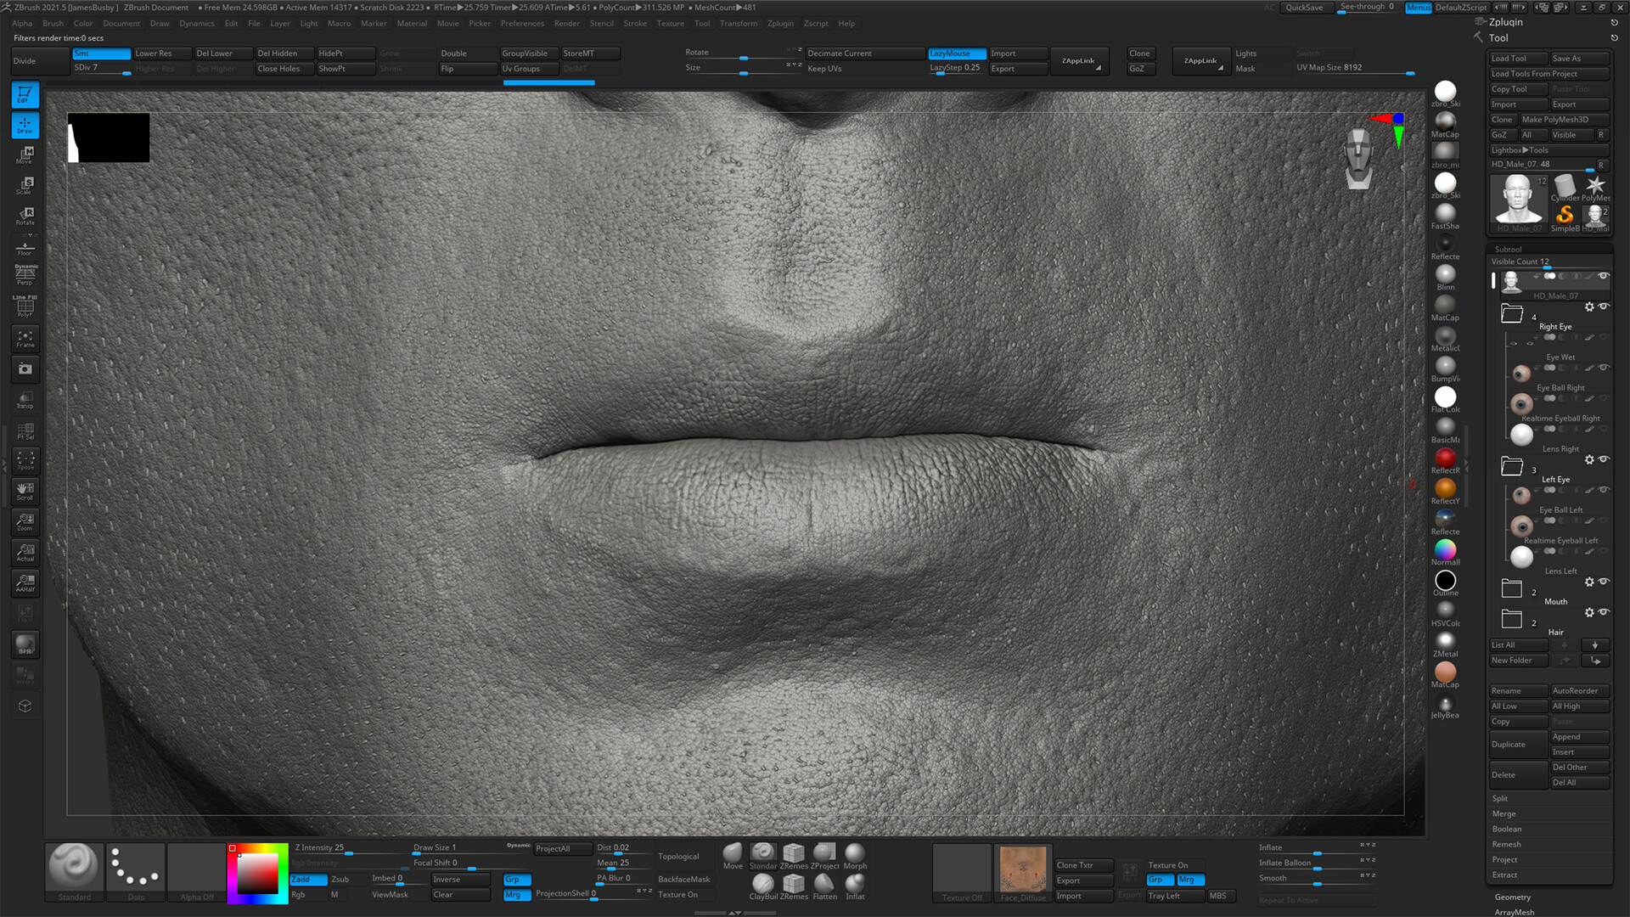The height and width of the screenshot is (917, 1630).
Task: Enable LazyMouse in the top bar
Action: click(x=956, y=53)
